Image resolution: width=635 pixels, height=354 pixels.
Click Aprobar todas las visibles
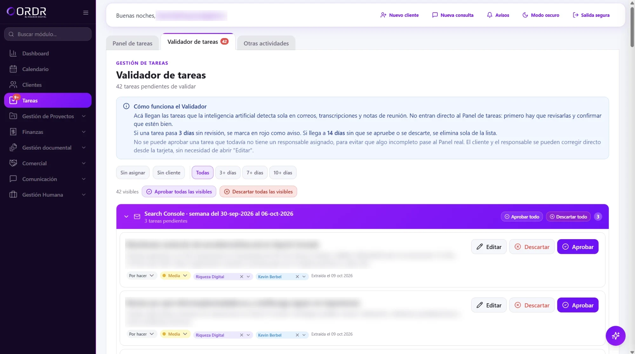coord(179,192)
